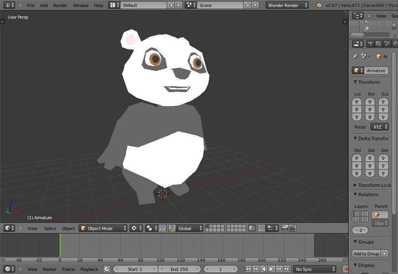Screen dimensions: 398x274
Task: Add a new scene with plus
Action: click(x=248, y=5)
